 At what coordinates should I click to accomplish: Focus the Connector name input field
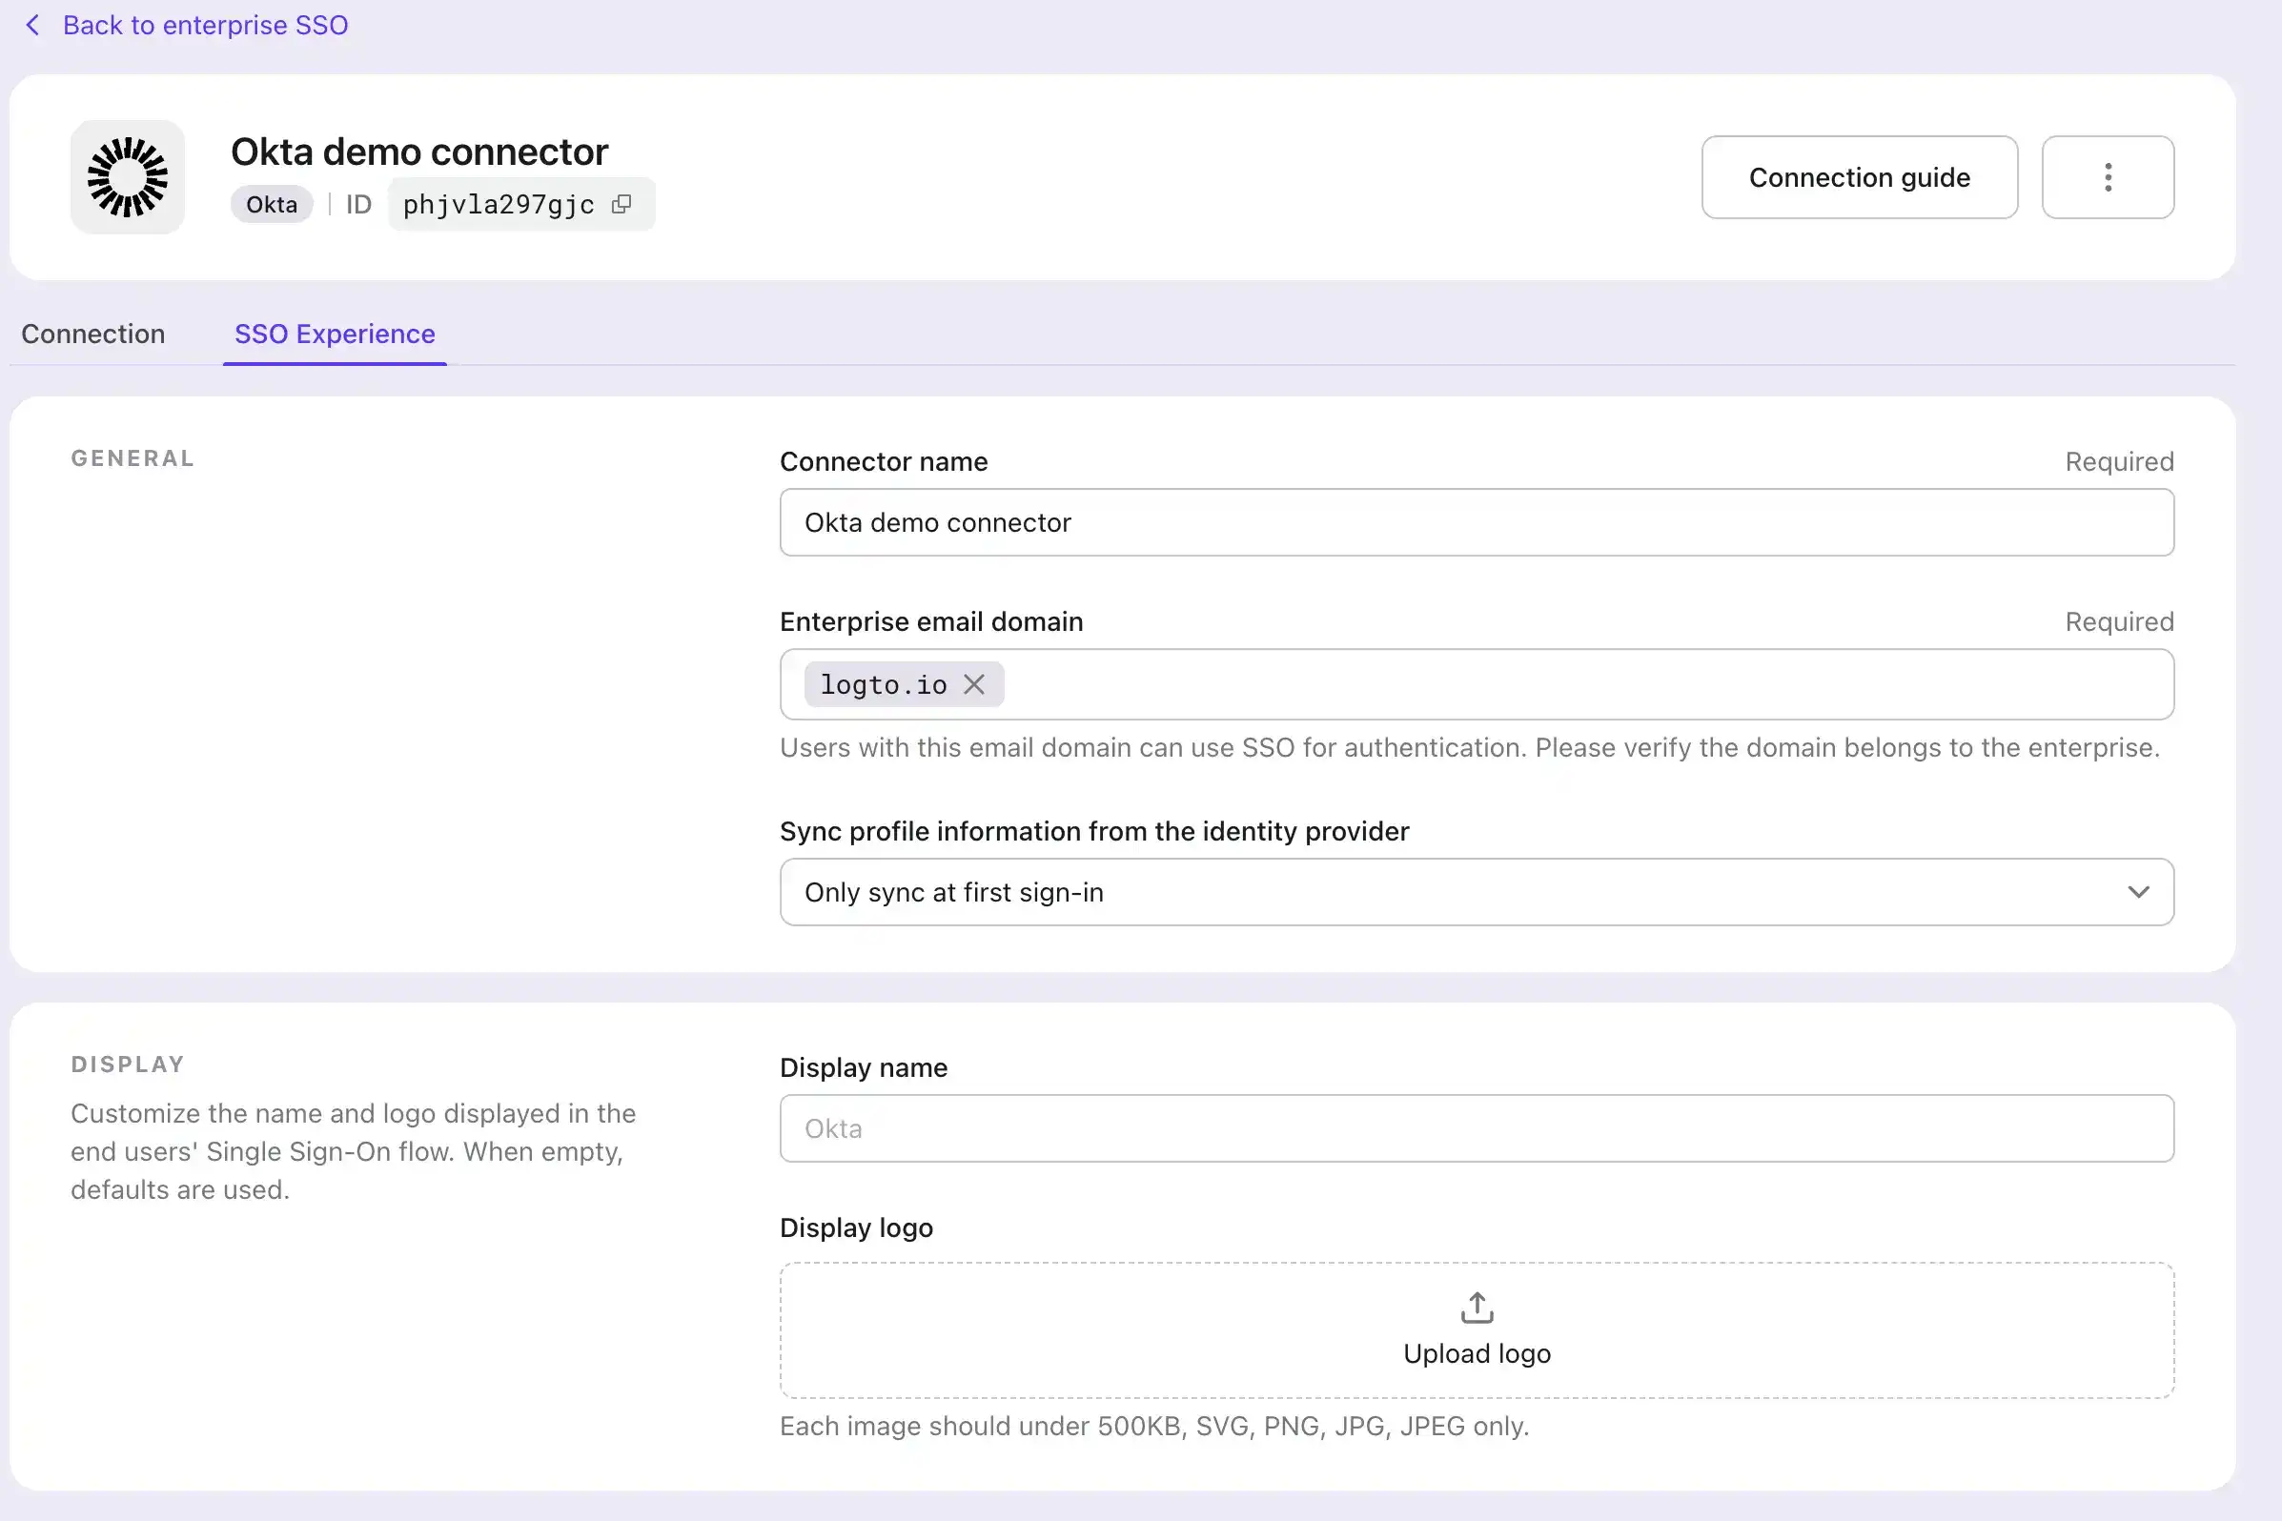(1476, 523)
